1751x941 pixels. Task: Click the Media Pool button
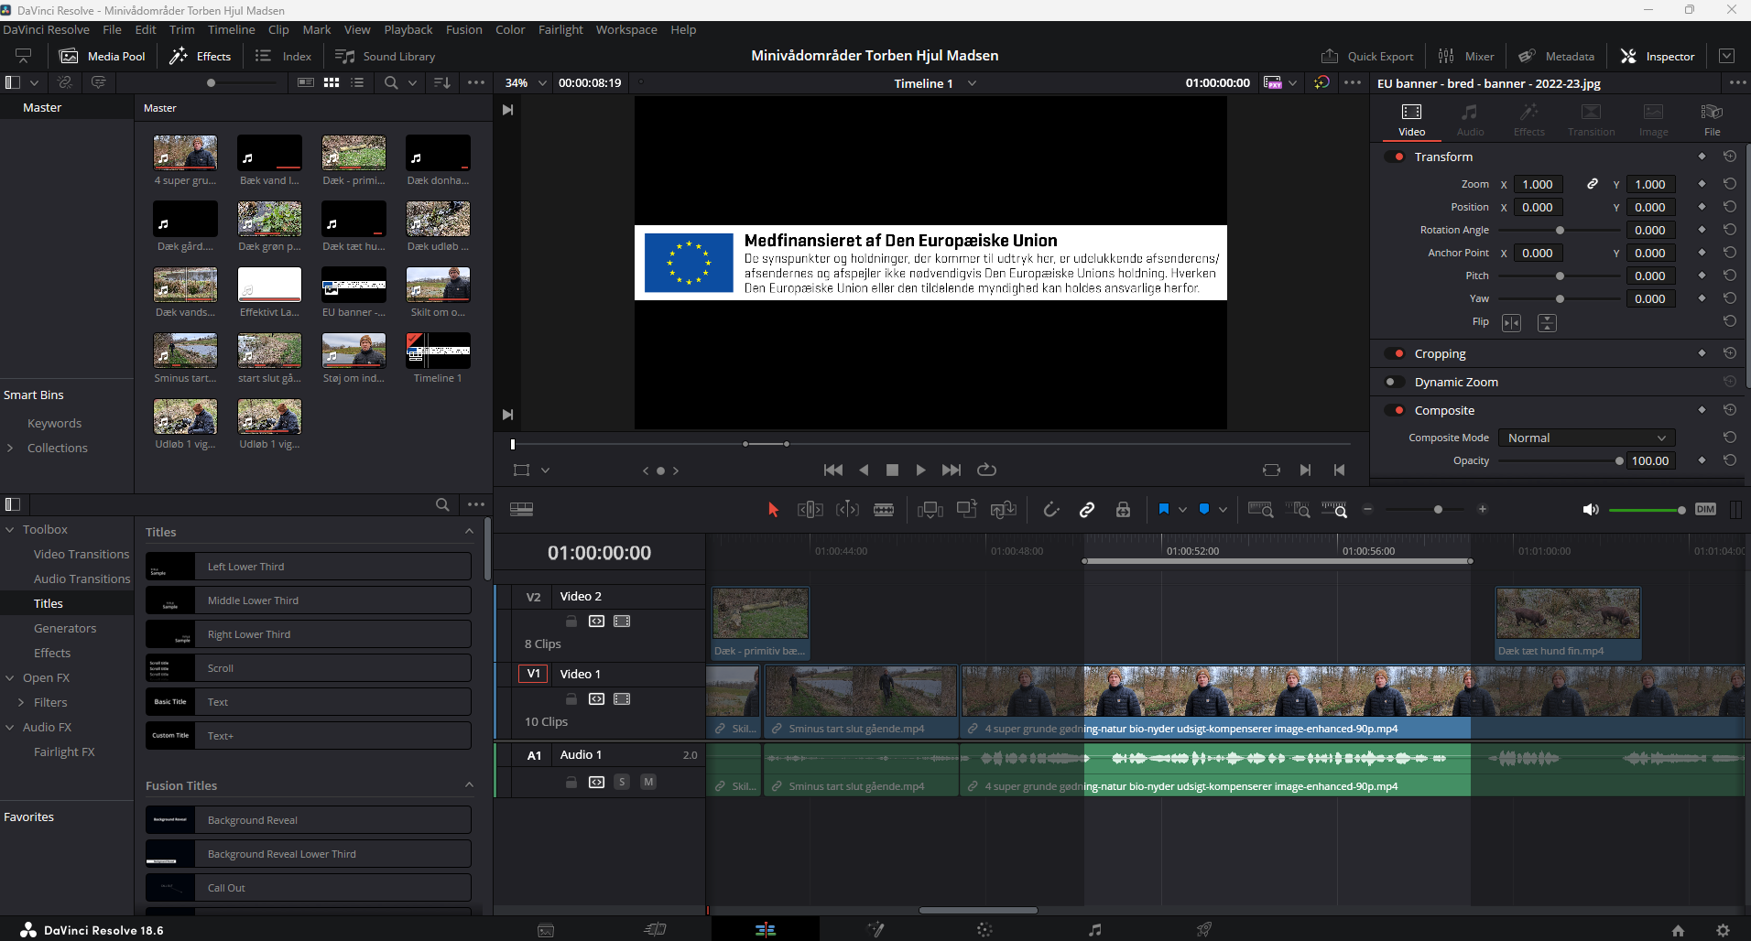103,57
